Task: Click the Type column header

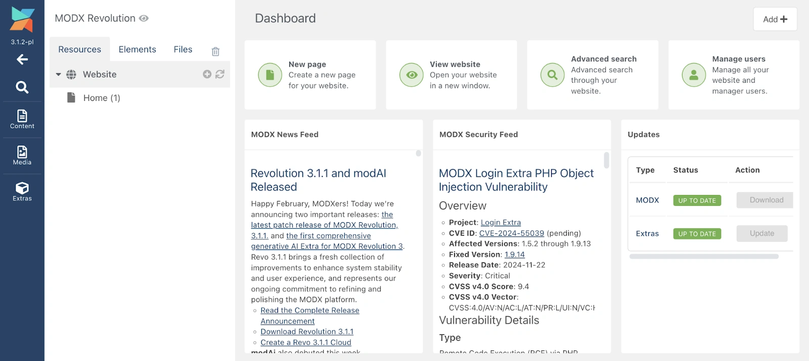Action: coord(645,170)
